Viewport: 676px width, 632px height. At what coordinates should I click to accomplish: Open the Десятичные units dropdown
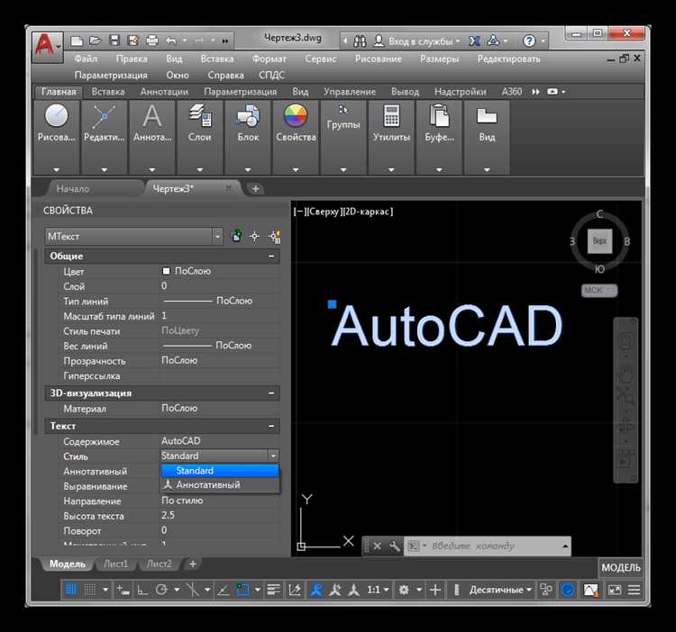(x=502, y=590)
